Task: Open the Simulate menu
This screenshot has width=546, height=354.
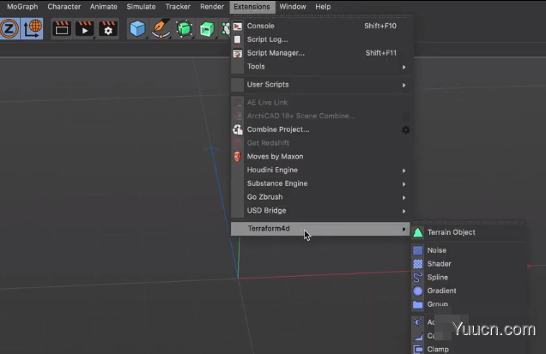Action: (x=141, y=7)
